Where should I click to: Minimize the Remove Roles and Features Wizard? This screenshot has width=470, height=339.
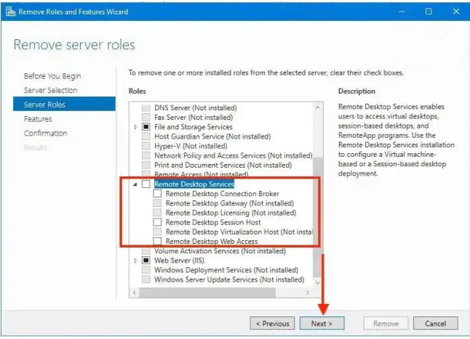tap(402, 12)
